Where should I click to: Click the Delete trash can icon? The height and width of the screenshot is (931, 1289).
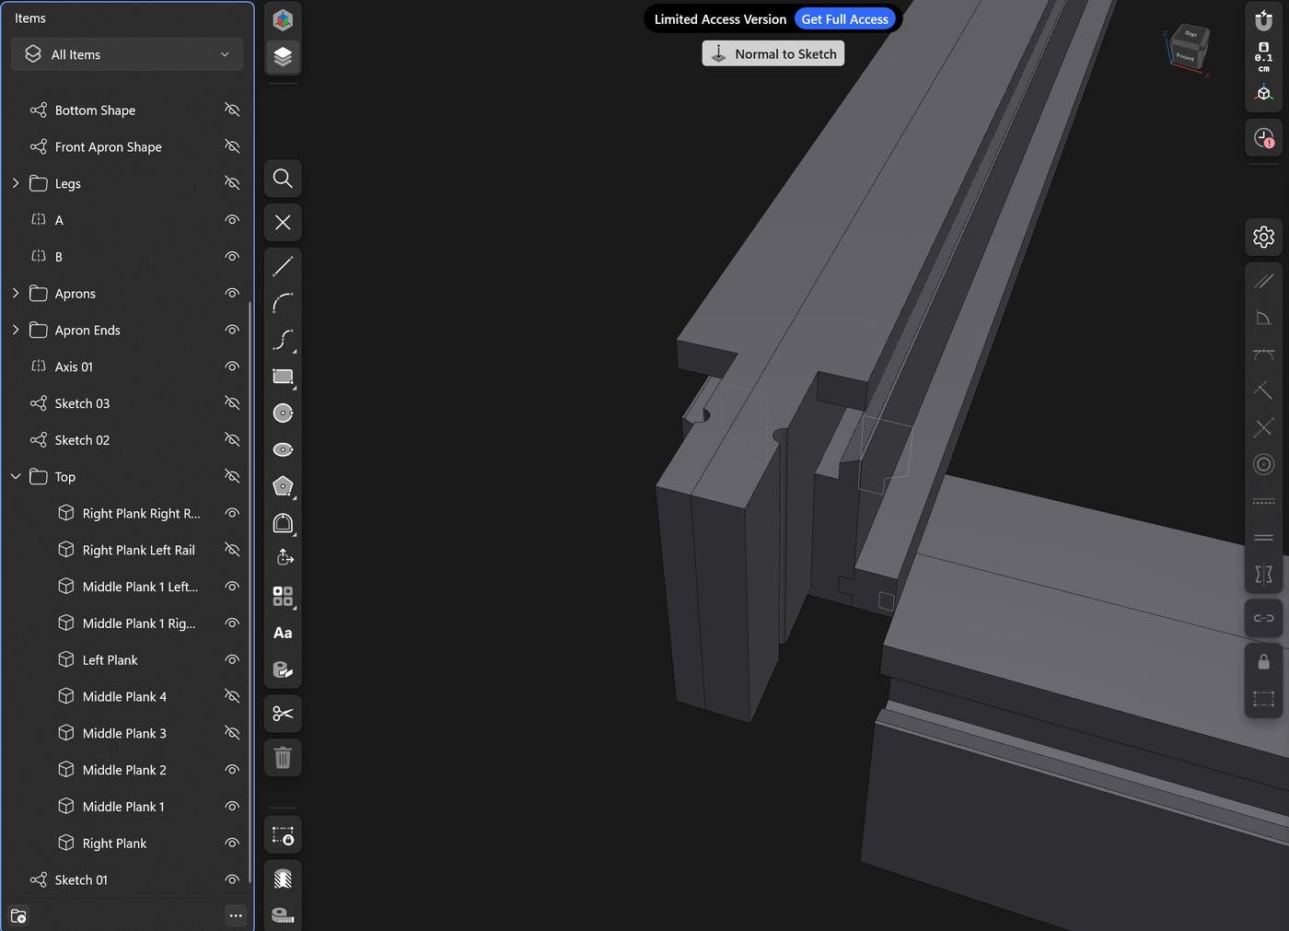283,758
